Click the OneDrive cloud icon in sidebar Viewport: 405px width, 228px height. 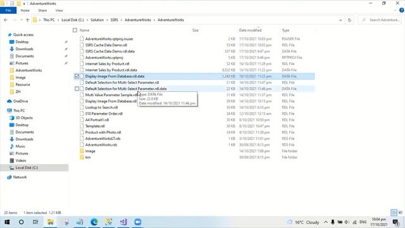9,101
